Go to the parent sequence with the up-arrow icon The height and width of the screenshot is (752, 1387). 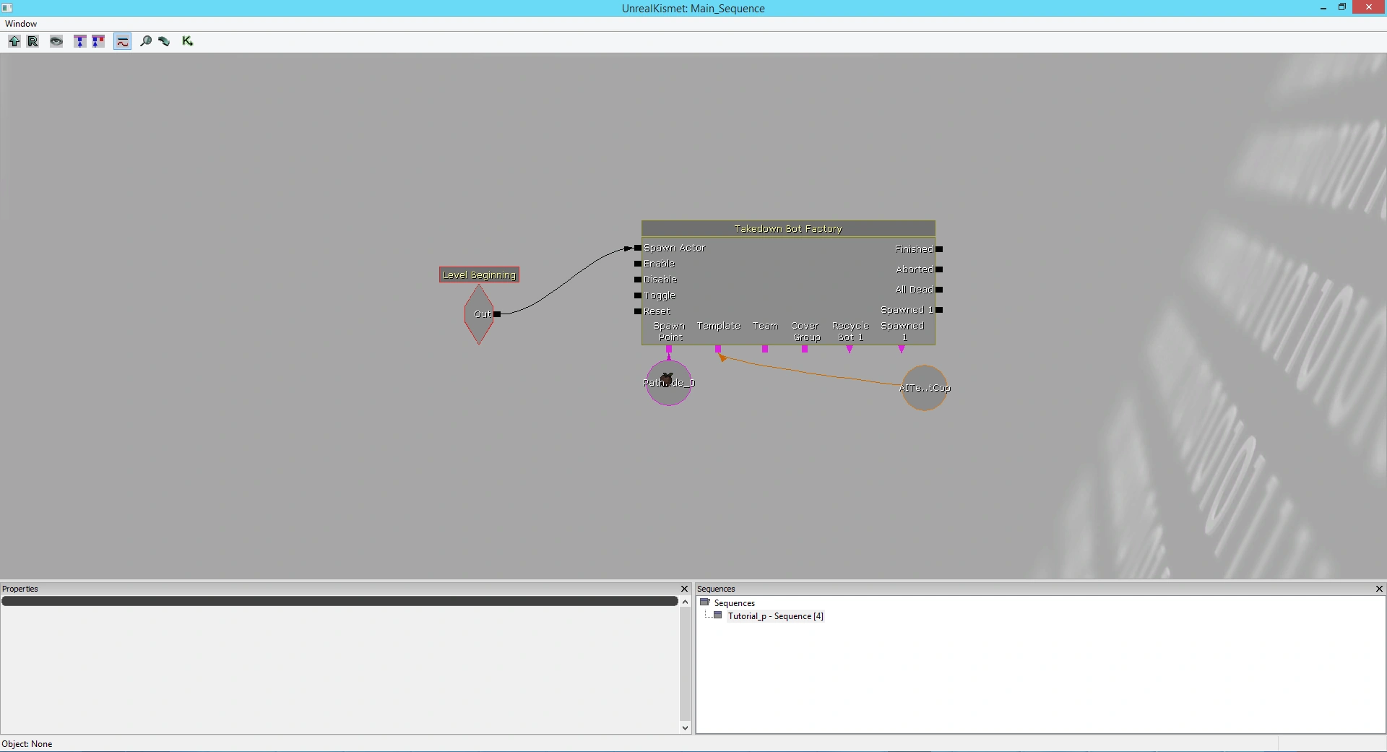pos(14,41)
